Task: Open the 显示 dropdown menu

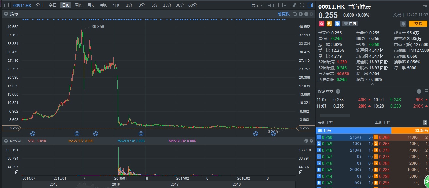Action: point(257,5)
